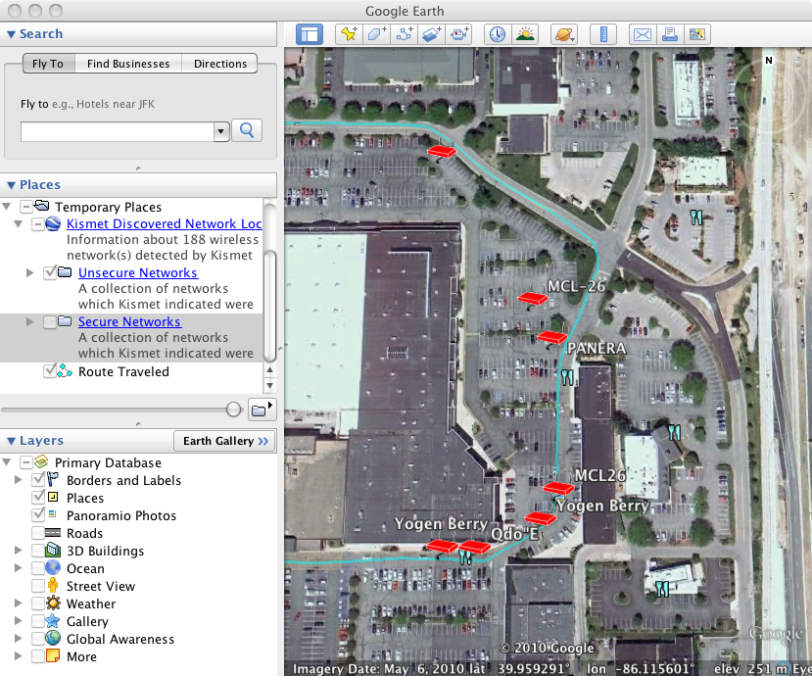
Task: Enable the Gallery layer checkbox
Action: (38, 621)
